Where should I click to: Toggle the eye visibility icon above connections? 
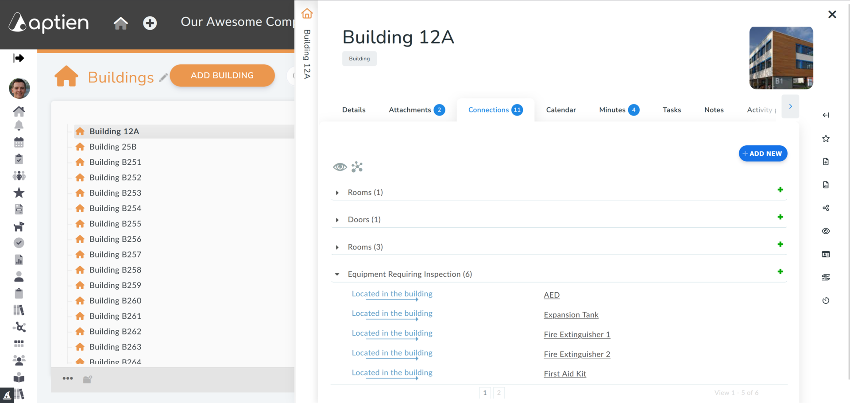[x=340, y=167]
